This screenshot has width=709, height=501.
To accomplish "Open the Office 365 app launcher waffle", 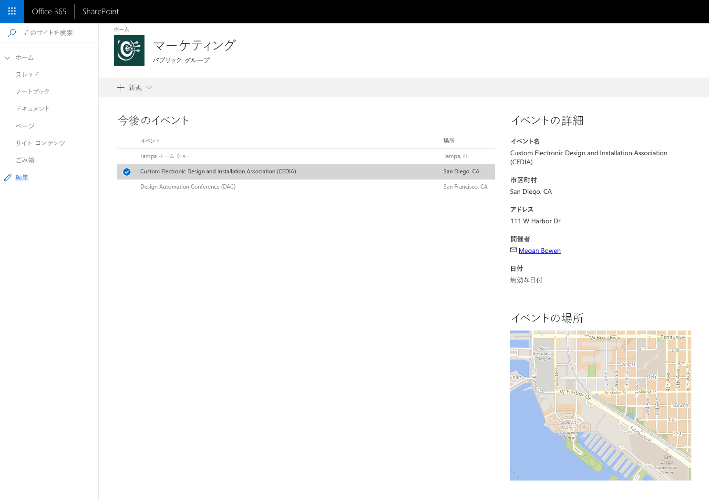I will pyautogui.click(x=12, y=11).
